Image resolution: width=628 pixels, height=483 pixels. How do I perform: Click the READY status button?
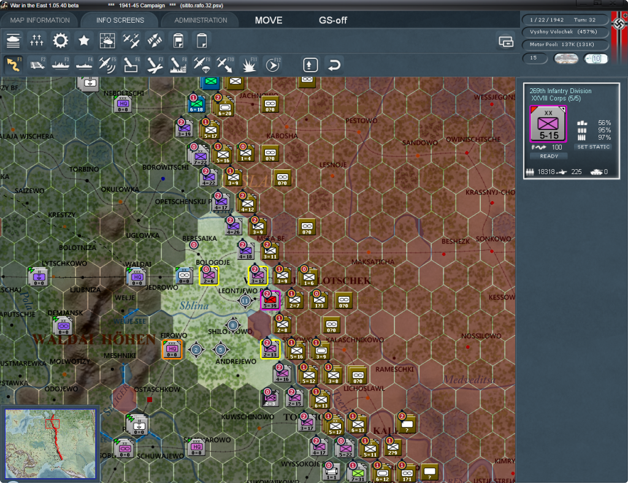(549, 156)
